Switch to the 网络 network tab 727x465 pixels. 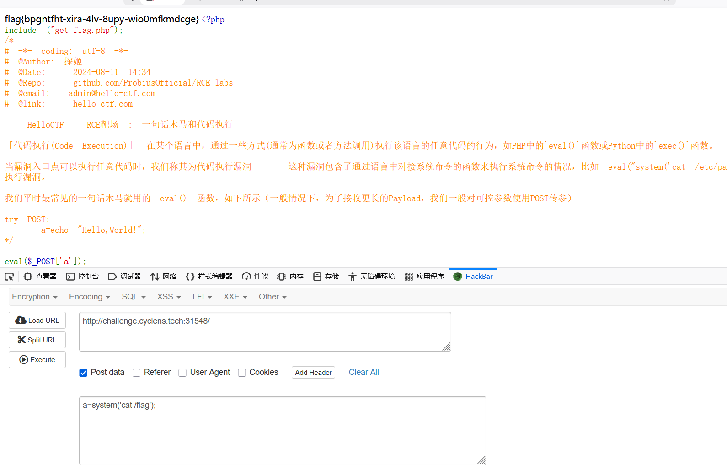[x=164, y=277]
